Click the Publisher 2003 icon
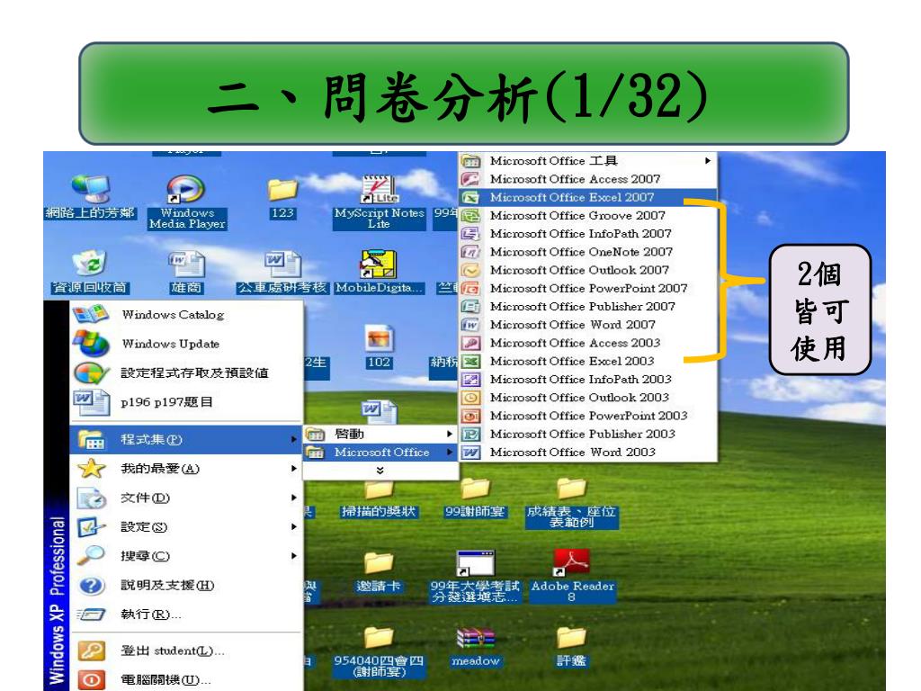Screen dimensions: 921x691 [x=470, y=434]
